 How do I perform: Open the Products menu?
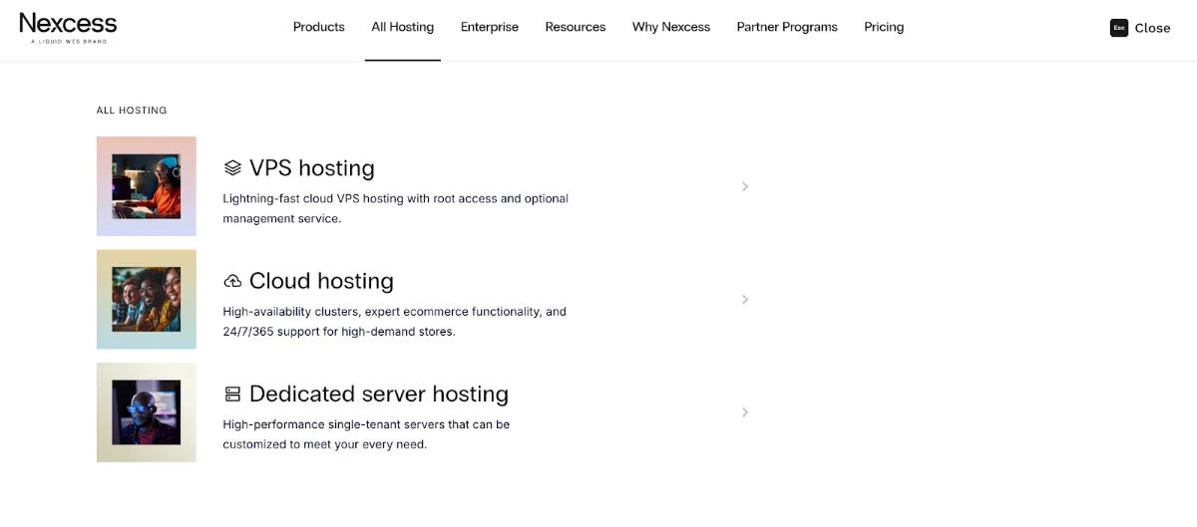point(319,27)
